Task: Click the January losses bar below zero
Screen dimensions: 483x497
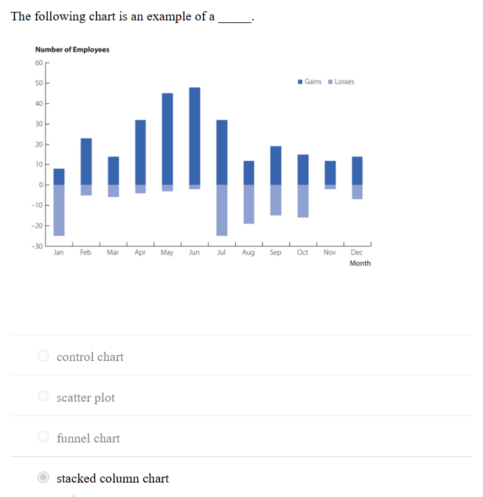Action: 59,209
